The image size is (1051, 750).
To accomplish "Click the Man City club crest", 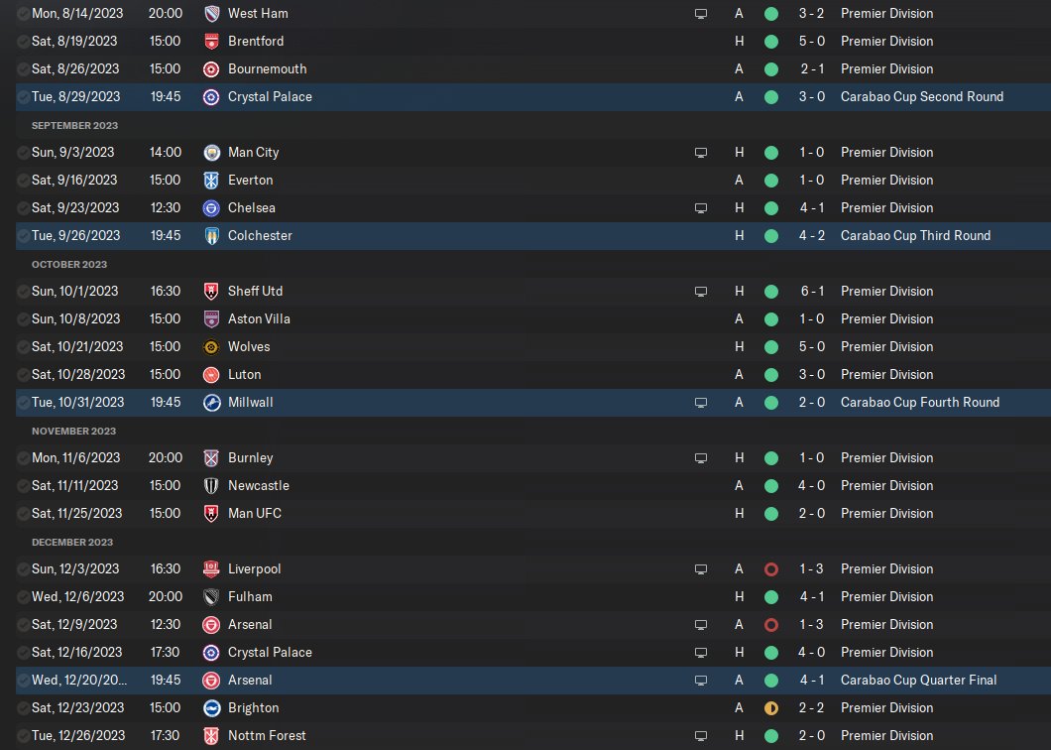I will 211,152.
